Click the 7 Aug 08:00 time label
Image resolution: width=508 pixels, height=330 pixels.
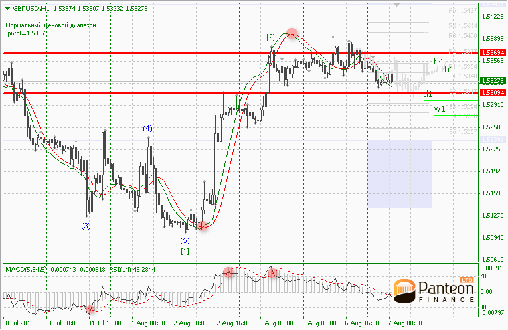405,323
